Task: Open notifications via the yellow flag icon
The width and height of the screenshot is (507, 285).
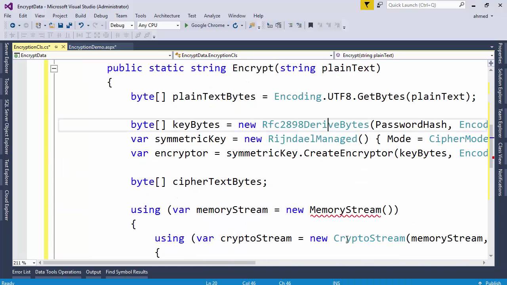Action: 367,5
